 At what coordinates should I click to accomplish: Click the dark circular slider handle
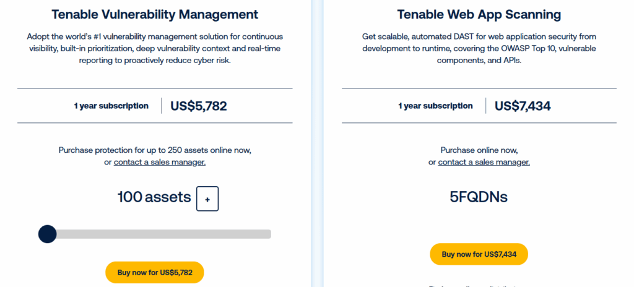point(47,234)
